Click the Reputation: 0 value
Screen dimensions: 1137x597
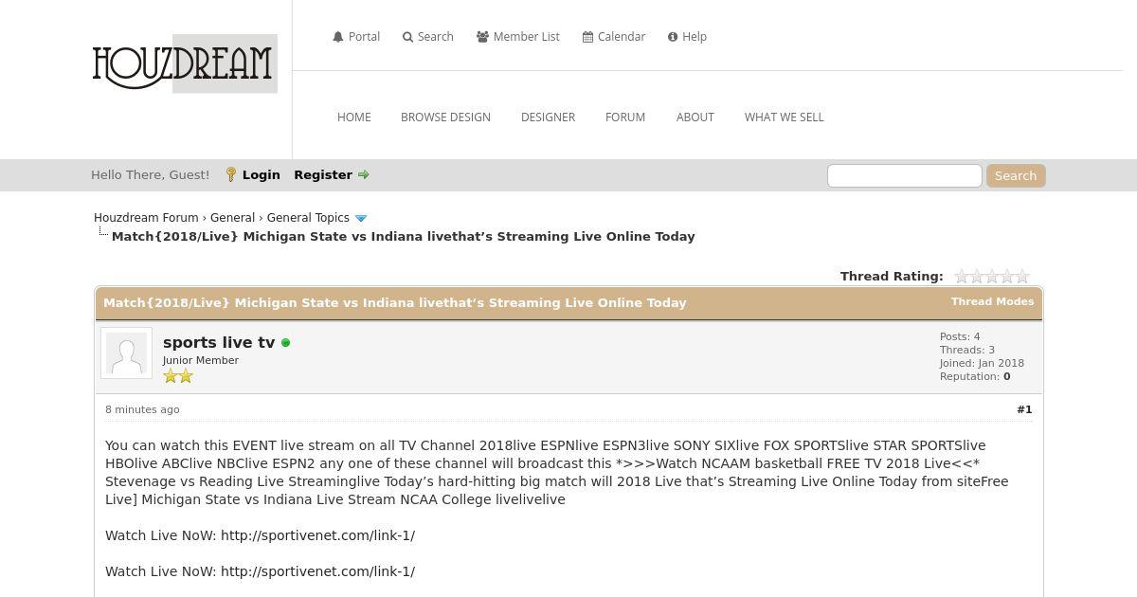point(1006,376)
